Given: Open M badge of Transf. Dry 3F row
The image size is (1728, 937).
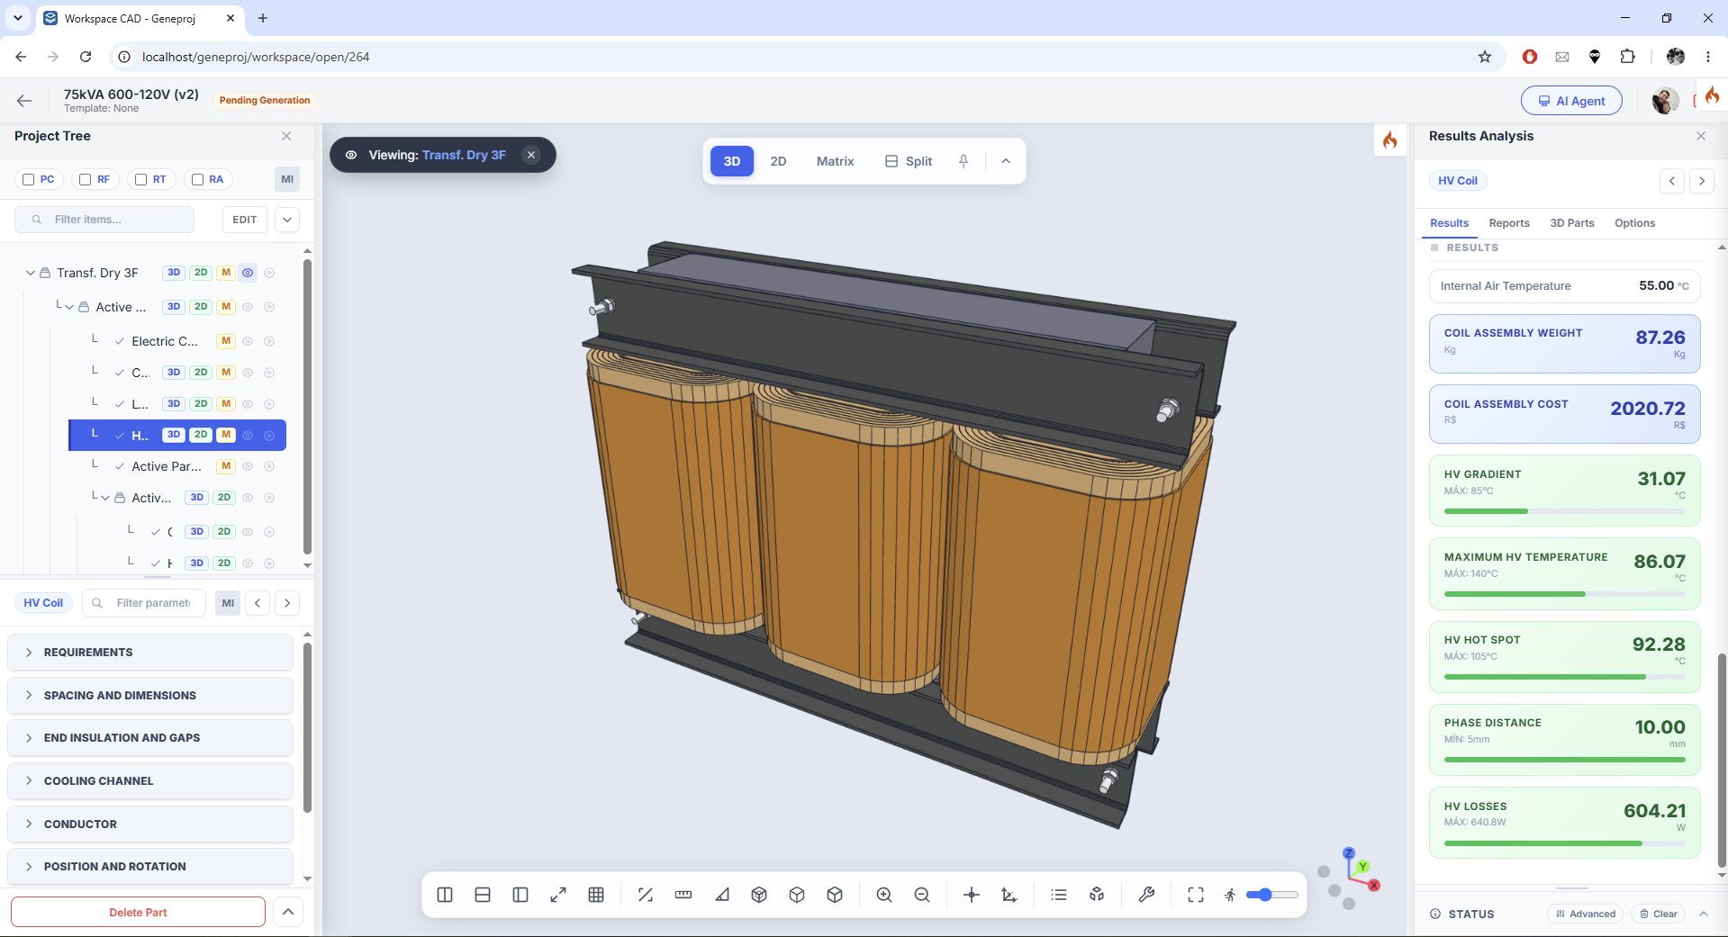Looking at the screenshot, I should click(x=226, y=273).
